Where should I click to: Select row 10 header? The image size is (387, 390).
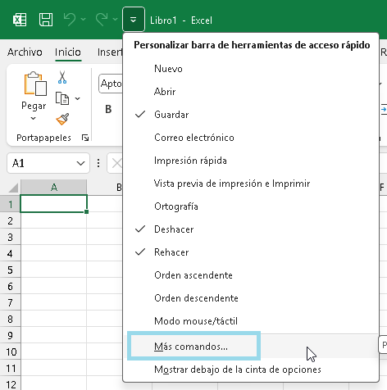coord(10,351)
